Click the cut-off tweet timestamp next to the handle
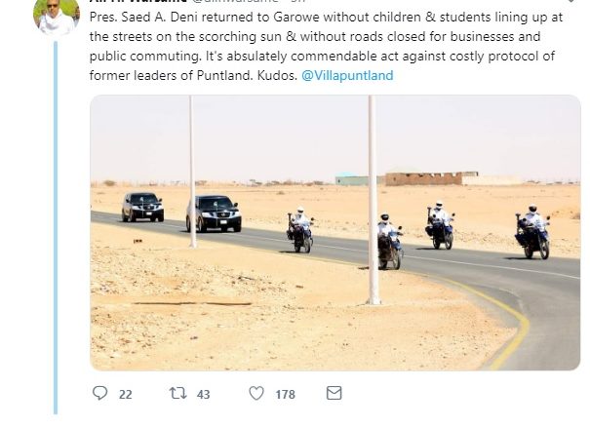 tap(297, 1)
